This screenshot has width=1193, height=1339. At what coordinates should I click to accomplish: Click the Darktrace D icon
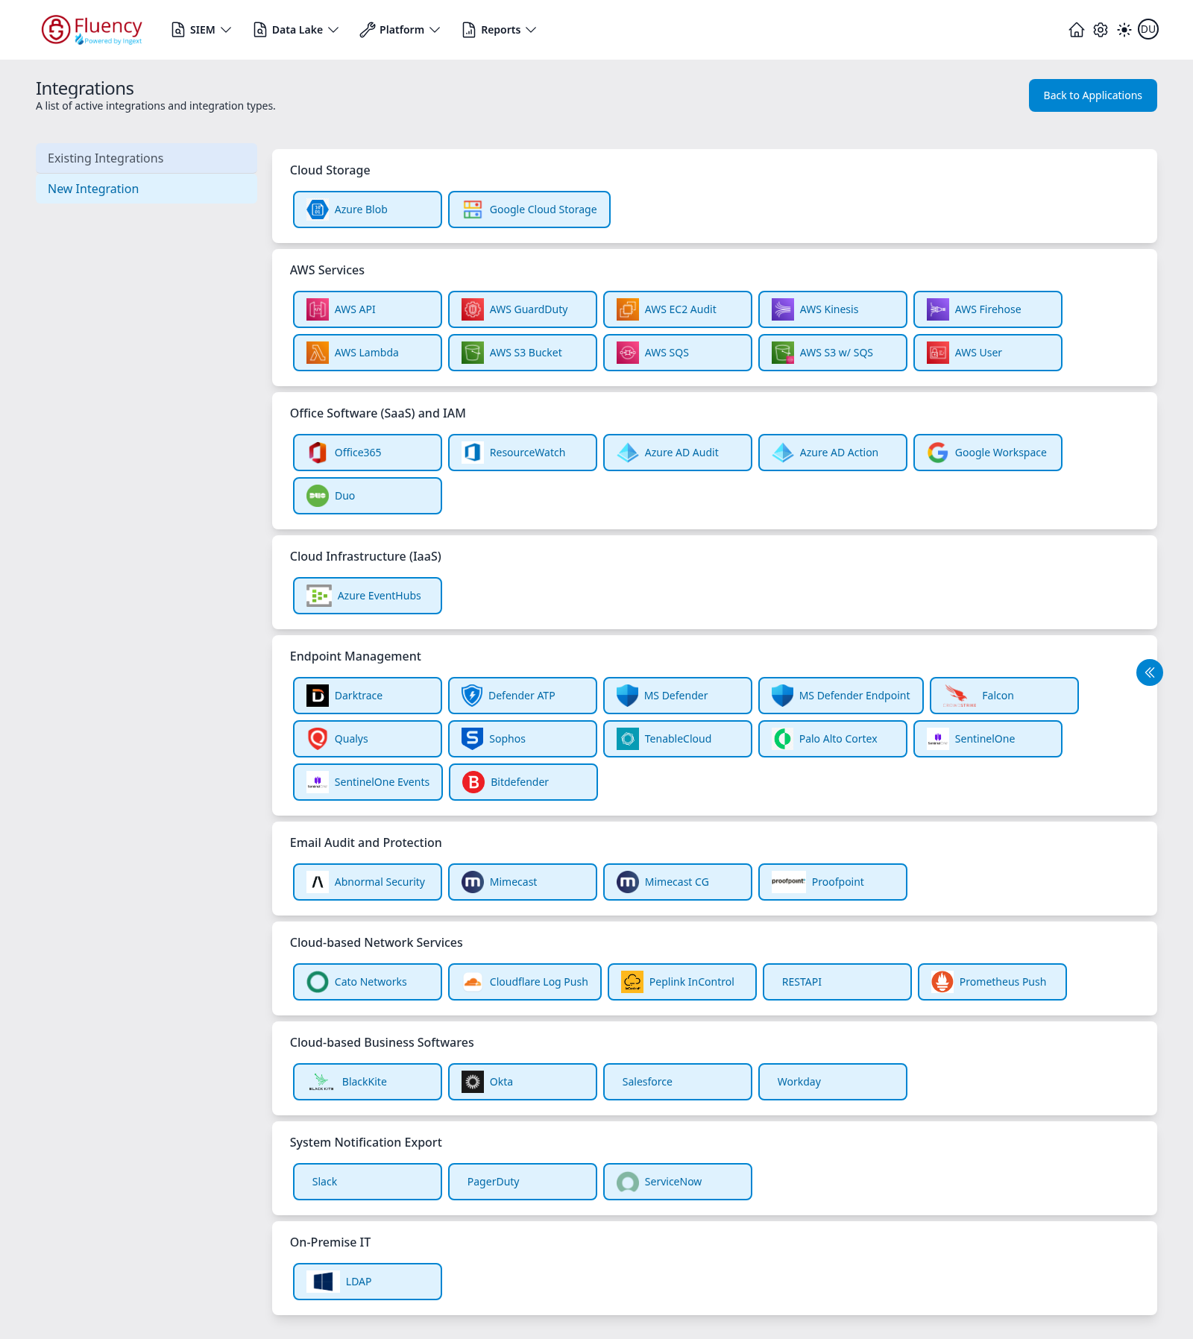click(x=318, y=696)
